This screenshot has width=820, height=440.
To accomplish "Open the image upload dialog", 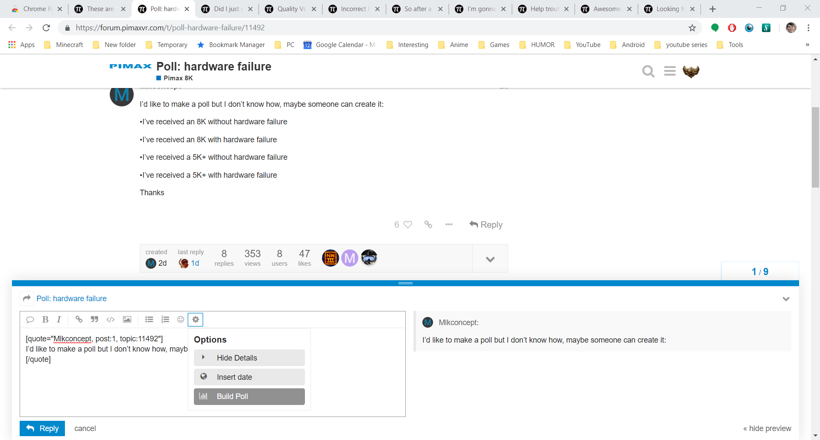I will point(127,320).
